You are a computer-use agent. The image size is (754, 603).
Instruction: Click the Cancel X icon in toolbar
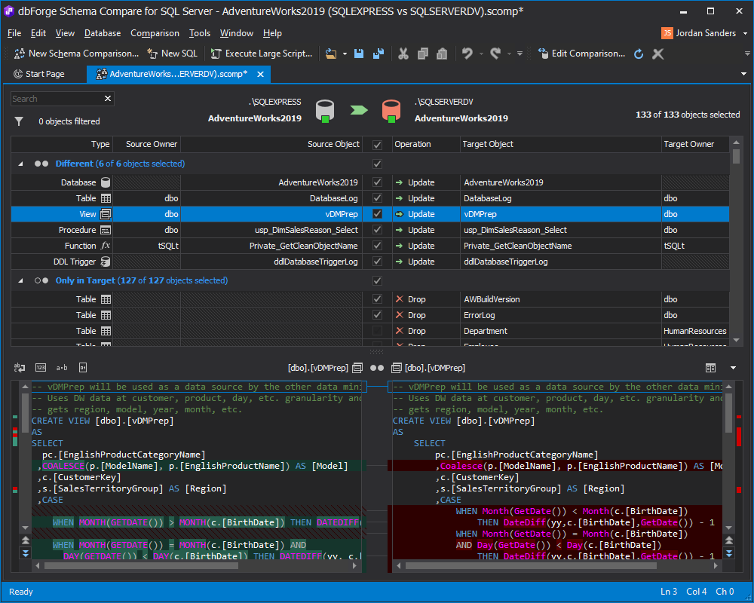click(657, 54)
